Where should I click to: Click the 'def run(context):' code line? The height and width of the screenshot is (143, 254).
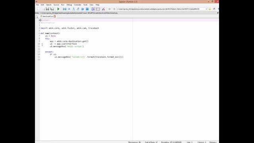click(x=50, y=33)
